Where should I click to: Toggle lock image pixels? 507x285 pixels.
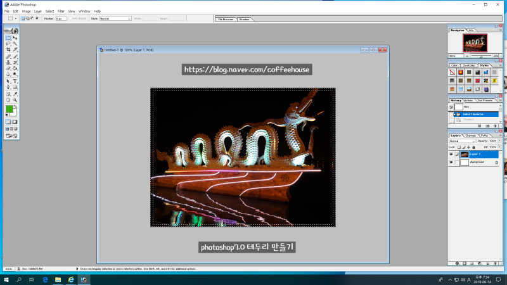(464, 148)
